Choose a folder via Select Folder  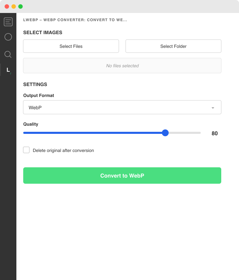pos(173,46)
